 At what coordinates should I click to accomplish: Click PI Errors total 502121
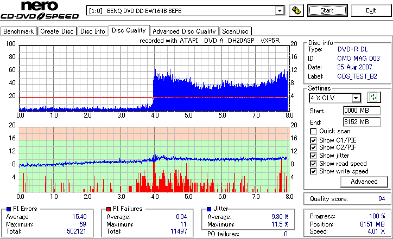[x=77, y=231]
